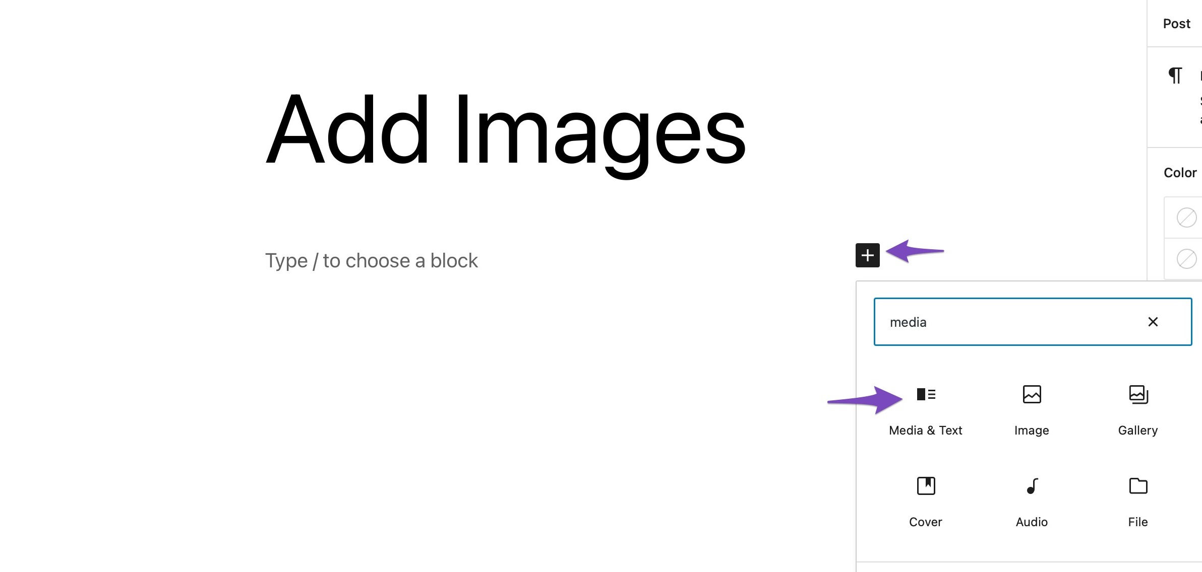Select Media & Text from search results

(925, 409)
